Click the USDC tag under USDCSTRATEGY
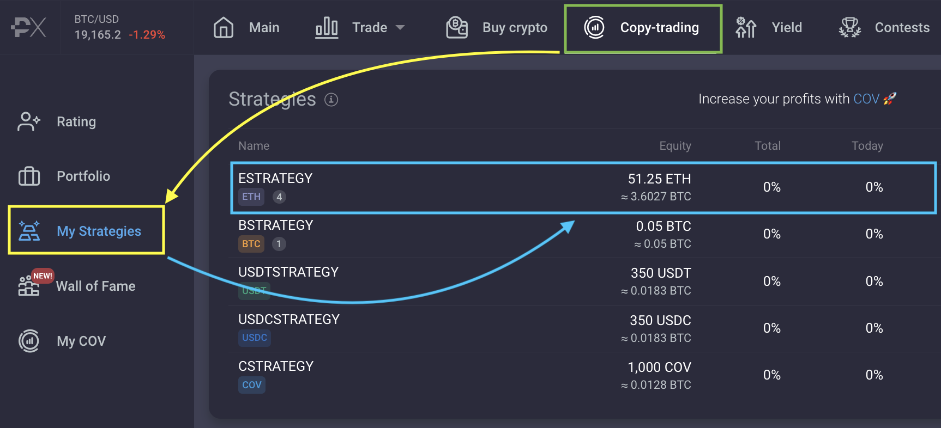941x428 pixels. [x=255, y=338]
